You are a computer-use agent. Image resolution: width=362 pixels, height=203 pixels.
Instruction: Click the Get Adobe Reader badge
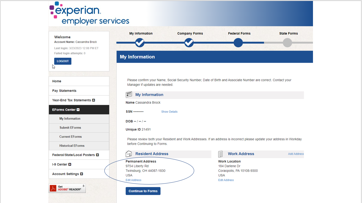click(67, 188)
